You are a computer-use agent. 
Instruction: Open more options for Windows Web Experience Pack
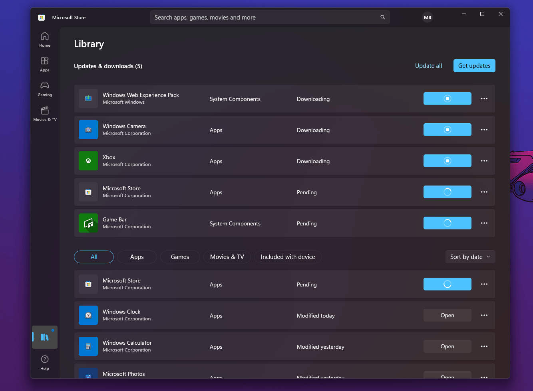click(484, 99)
